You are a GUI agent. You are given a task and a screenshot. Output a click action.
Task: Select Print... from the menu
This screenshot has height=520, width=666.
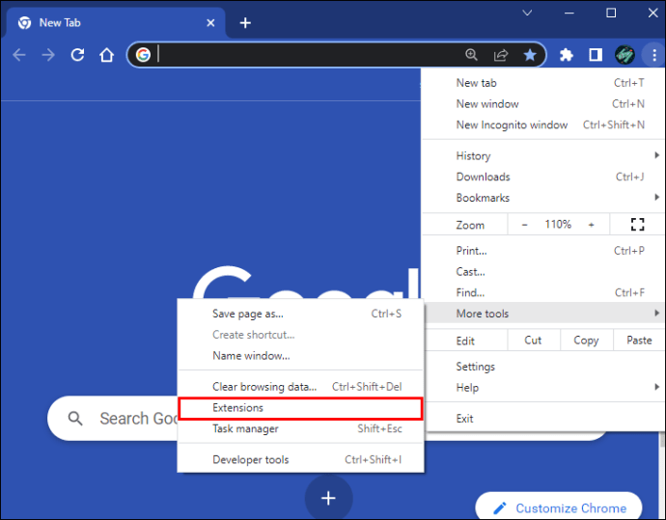543,251
